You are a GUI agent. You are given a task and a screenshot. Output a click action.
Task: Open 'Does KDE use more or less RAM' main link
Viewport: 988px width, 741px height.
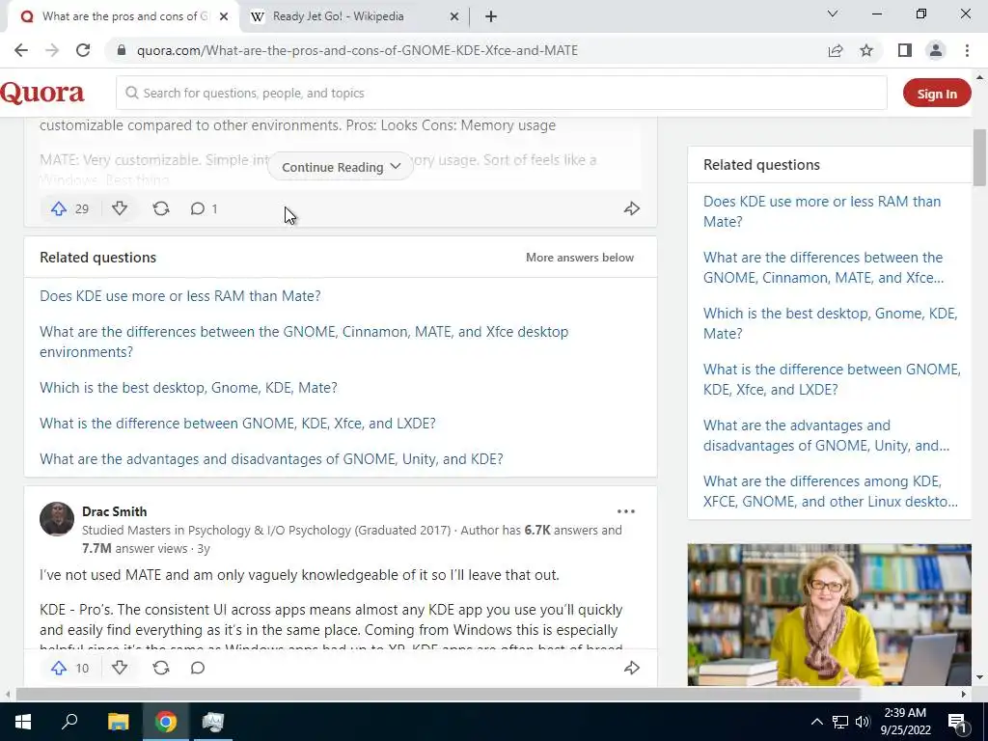click(180, 296)
